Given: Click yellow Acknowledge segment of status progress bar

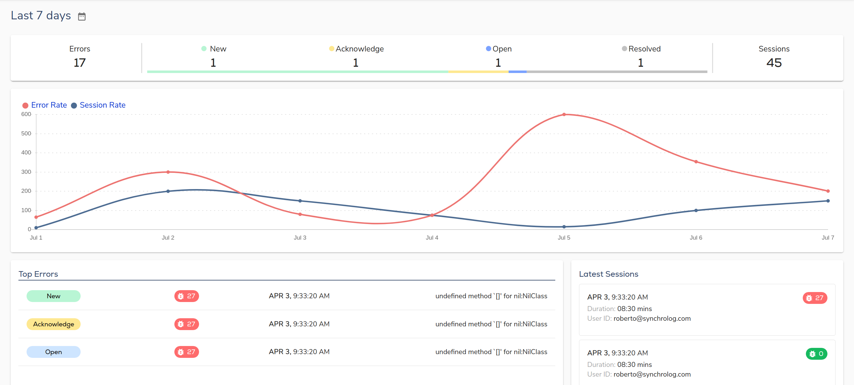Looking at the screenshot, I should [478, 71].
